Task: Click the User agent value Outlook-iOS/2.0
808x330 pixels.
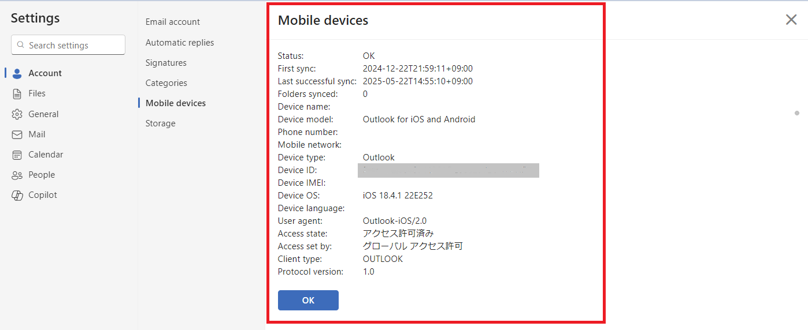Action: [395, 221]
